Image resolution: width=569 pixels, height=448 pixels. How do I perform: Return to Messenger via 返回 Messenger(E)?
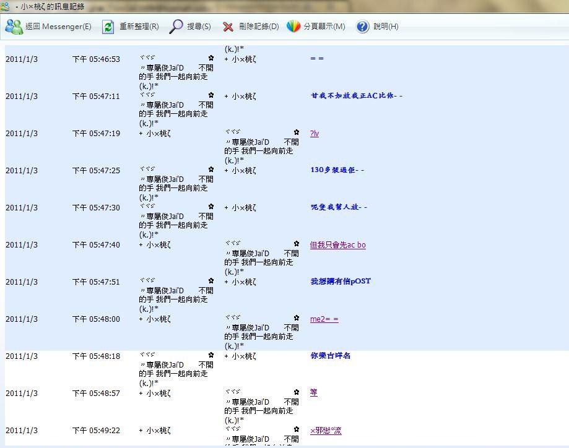(58, 27)
